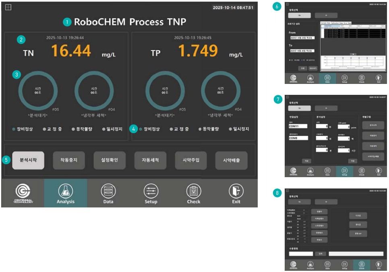The height and width of the screenshot is (272, 389).
Task: Click the Exit door icon on main screen
Action: (236, 191)
